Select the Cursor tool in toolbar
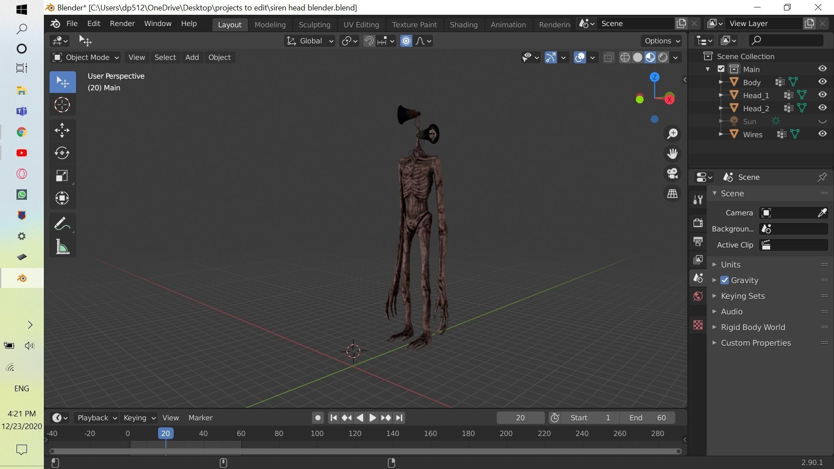The height and width of the screenshot is (469, 834). tap(62, 105)
